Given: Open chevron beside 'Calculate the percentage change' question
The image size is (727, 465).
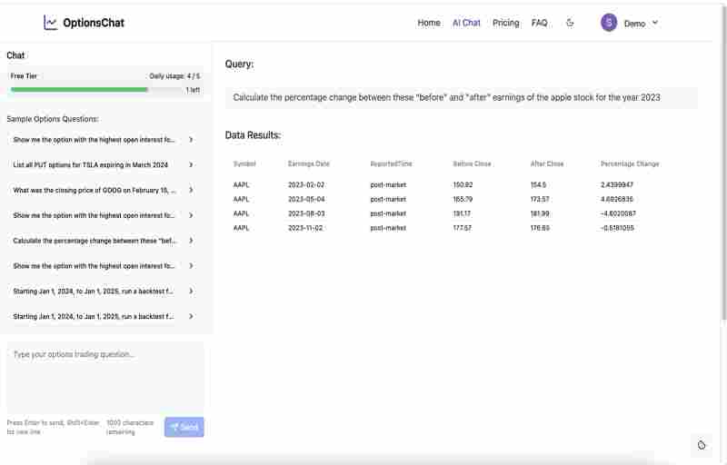Looking at the screenshot, I should click(x=191, y=241).
